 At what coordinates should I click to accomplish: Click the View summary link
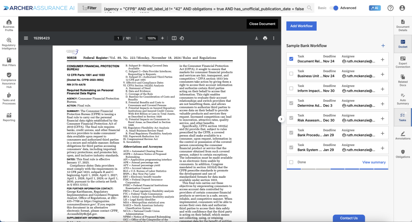click(374, 162)
